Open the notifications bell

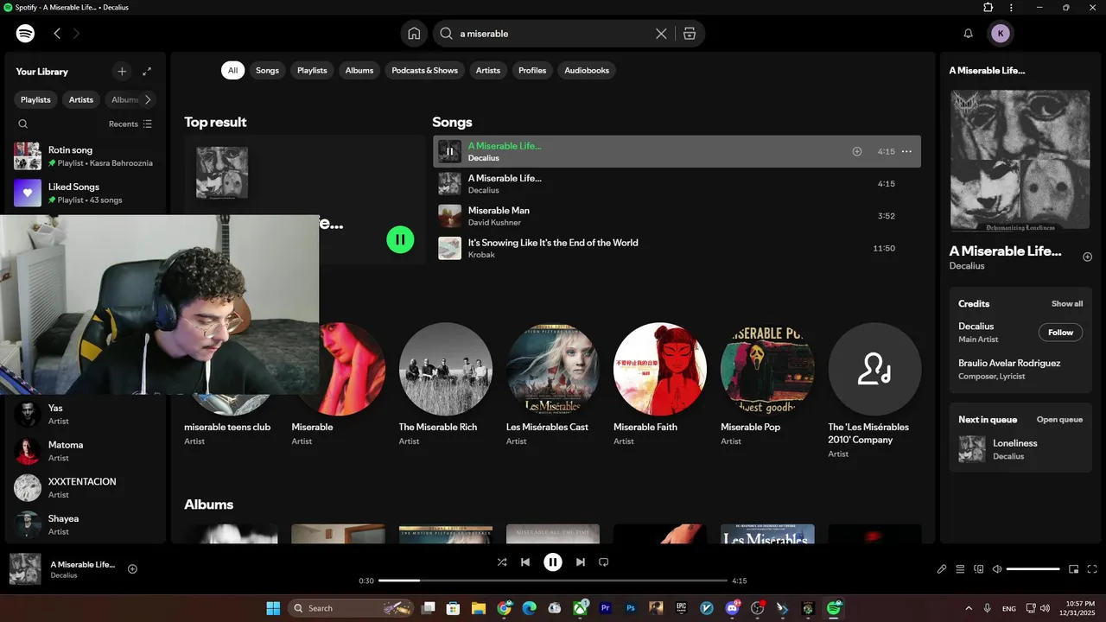tap(969, 34)
